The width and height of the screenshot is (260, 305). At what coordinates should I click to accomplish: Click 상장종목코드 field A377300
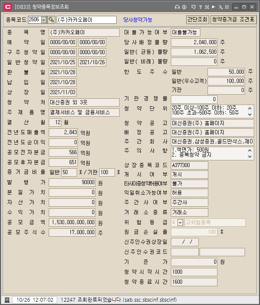click(190, 165)
